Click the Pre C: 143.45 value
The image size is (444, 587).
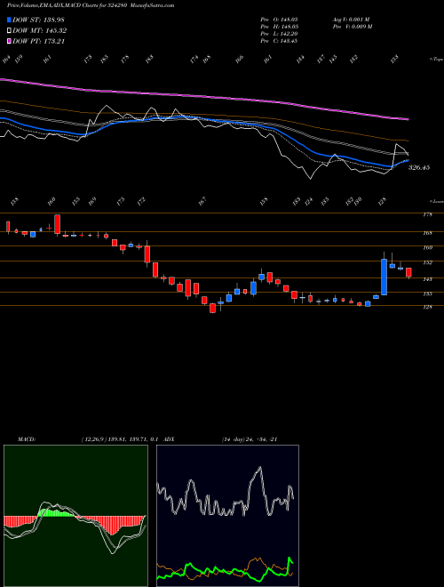pyautogui.click(x=279, y=41)
